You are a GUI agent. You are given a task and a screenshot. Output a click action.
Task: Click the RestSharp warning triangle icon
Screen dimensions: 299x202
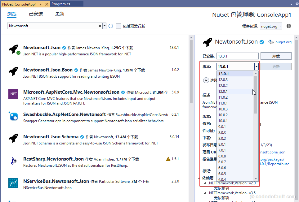point(168,159)
